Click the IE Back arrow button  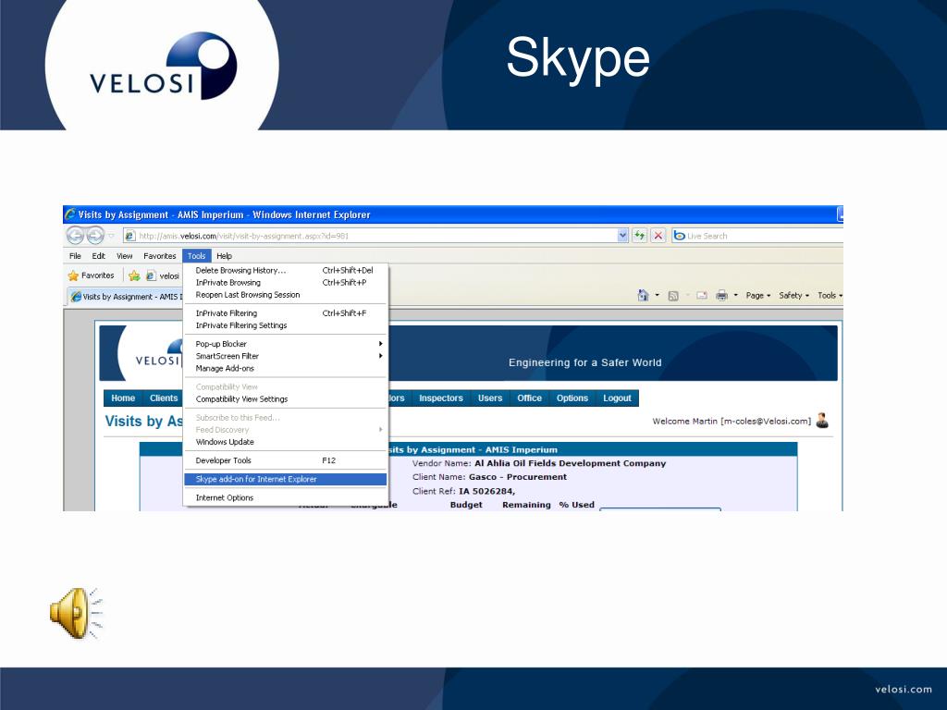pos(75,236)
